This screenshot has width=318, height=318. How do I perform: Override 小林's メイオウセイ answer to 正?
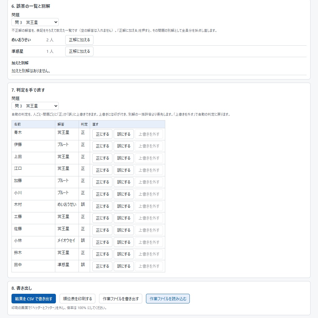pos(102,242)
